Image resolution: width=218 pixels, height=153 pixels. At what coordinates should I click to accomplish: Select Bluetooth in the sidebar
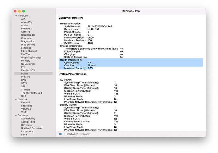pyautogui.click(x=27, y=28)
